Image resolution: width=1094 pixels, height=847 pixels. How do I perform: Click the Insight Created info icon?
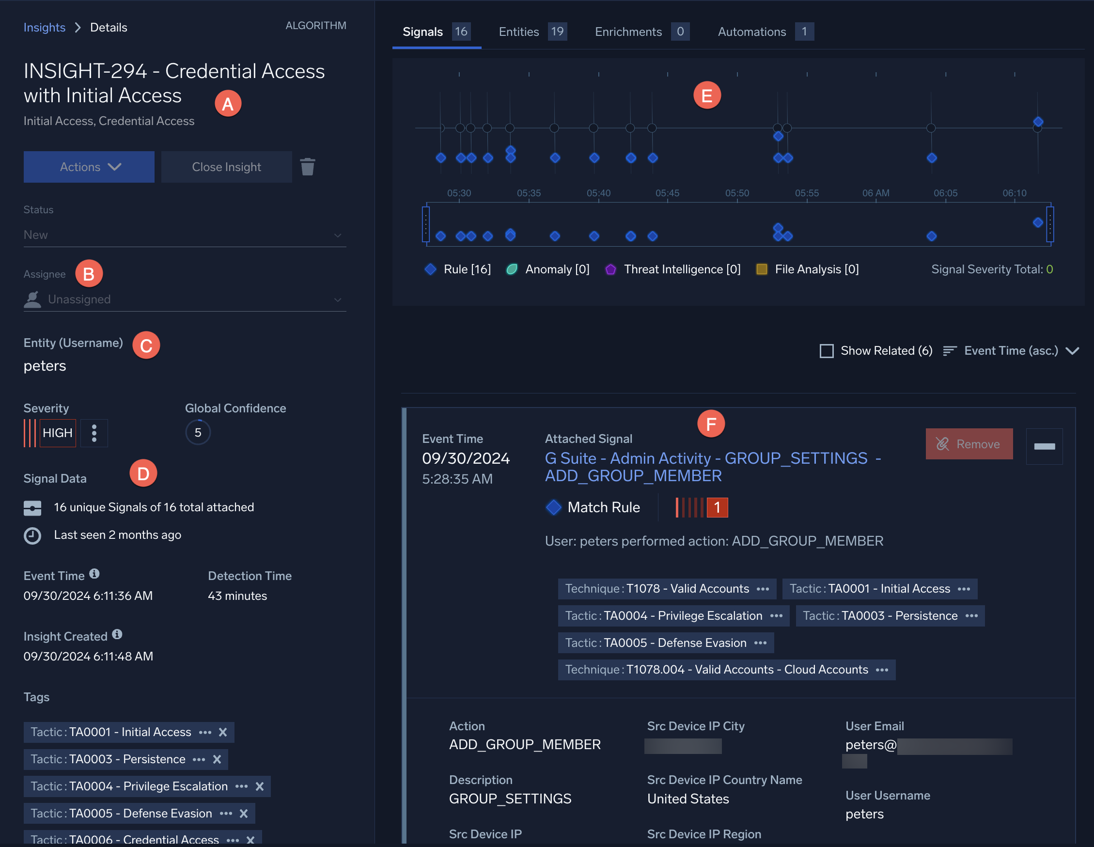pyautogui.click(x=117, y=635)
